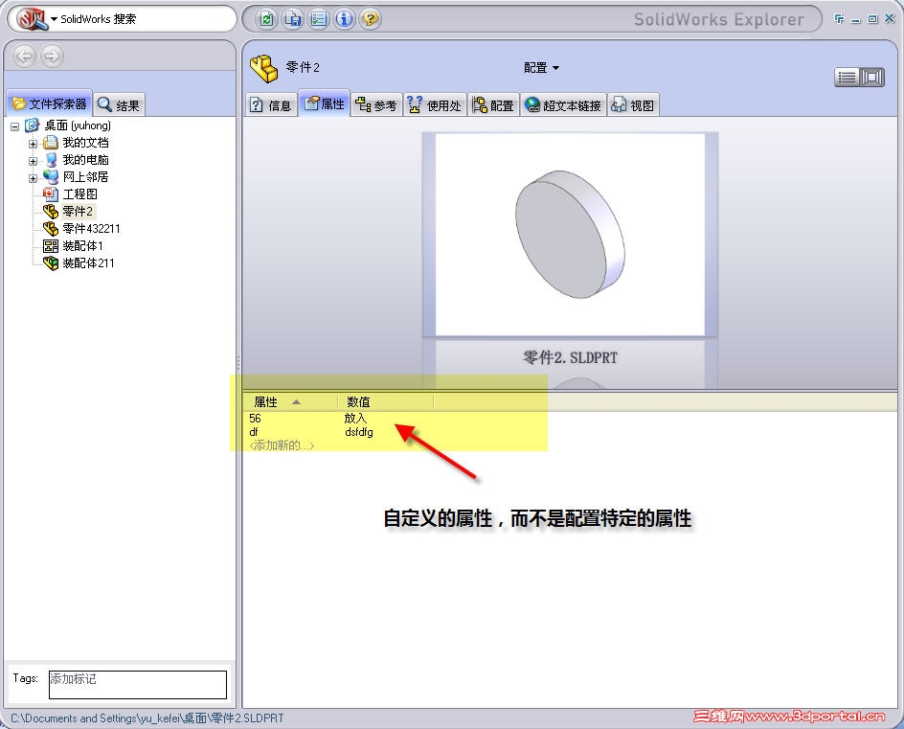This screenshot has width=904, height=729.
Task: Open the 参考 references tab
Action: pyautogui.click(x=376, y=105)
